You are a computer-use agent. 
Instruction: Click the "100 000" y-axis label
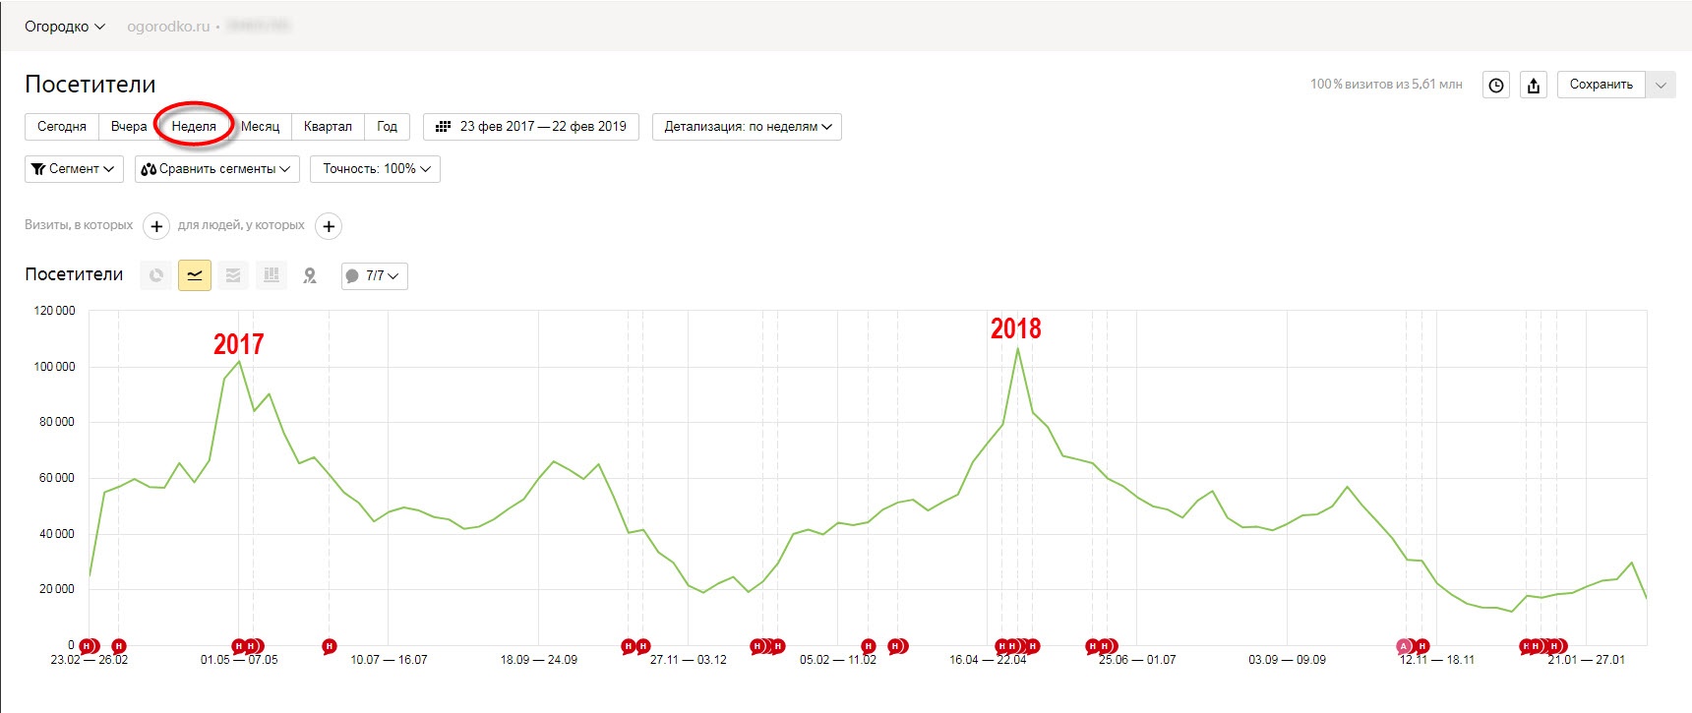coord(54,367)
